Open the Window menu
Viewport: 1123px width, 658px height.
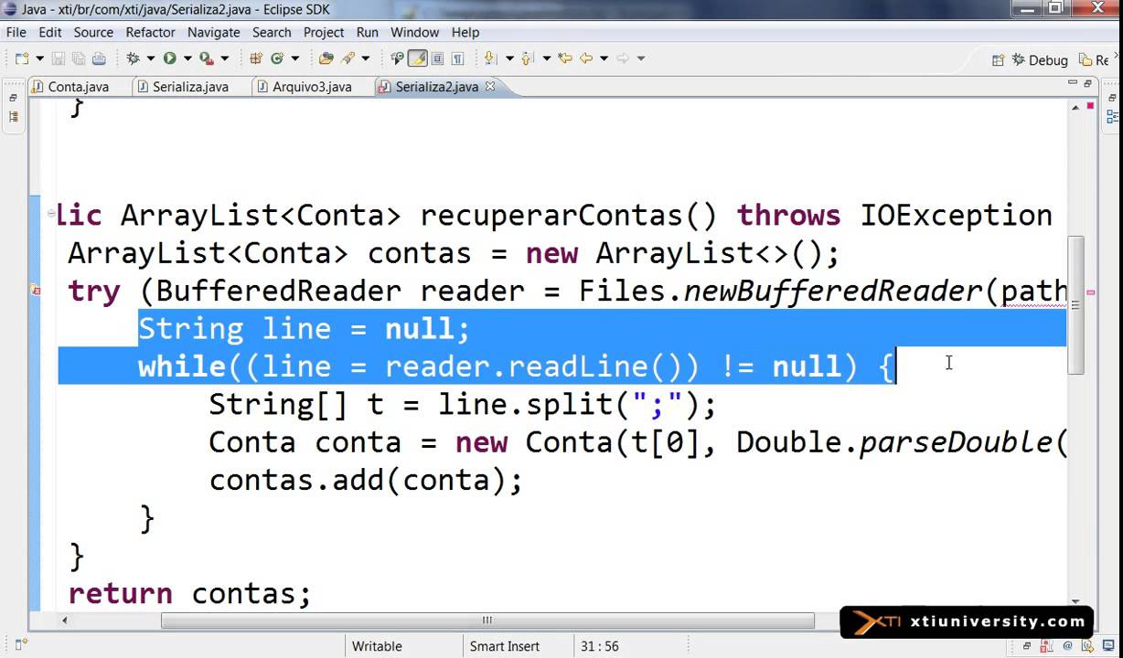point(415,32)
